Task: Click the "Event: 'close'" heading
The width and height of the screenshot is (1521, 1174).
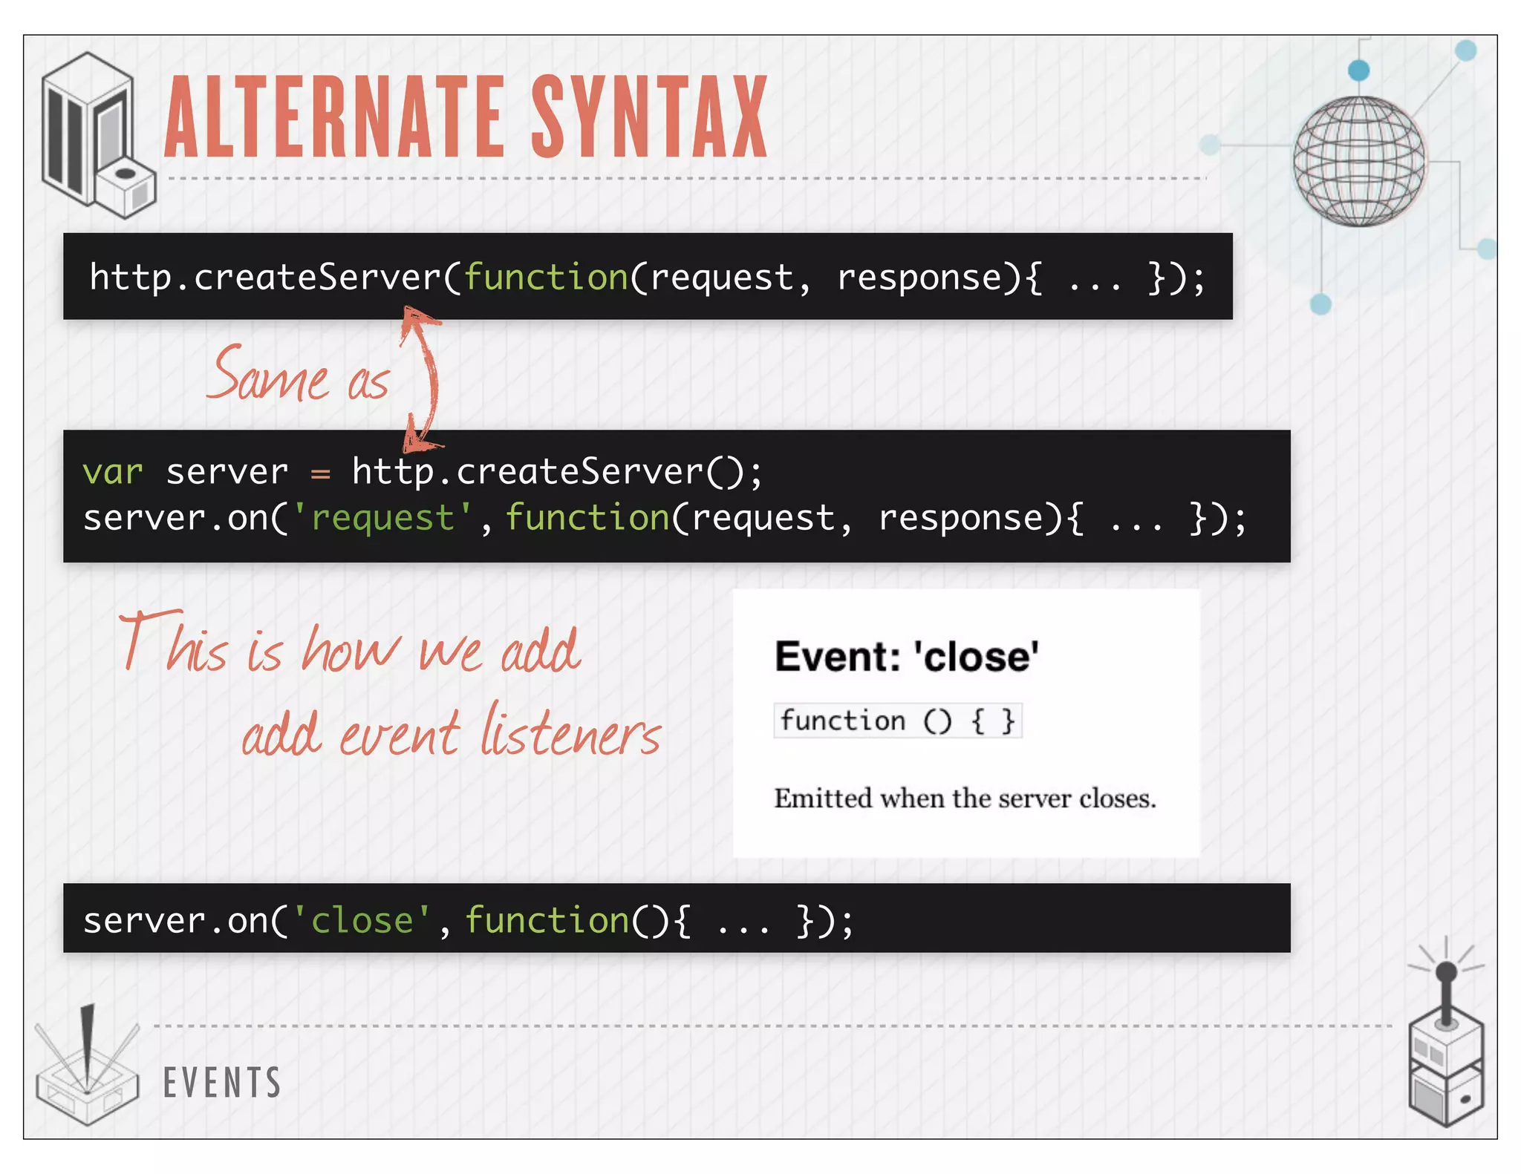Action: 906,657
